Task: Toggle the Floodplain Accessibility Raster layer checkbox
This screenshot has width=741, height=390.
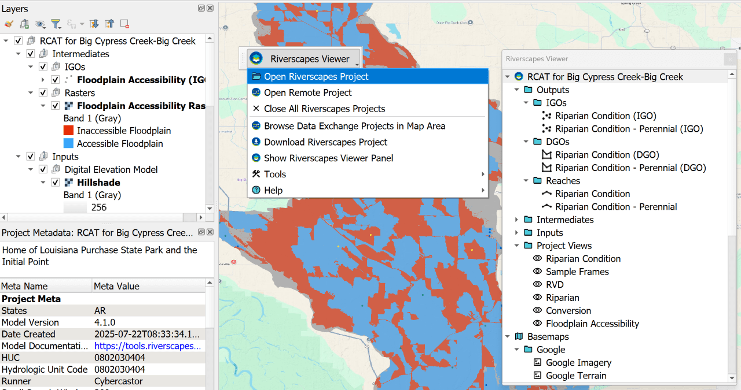Action: (x=55, y=106)
